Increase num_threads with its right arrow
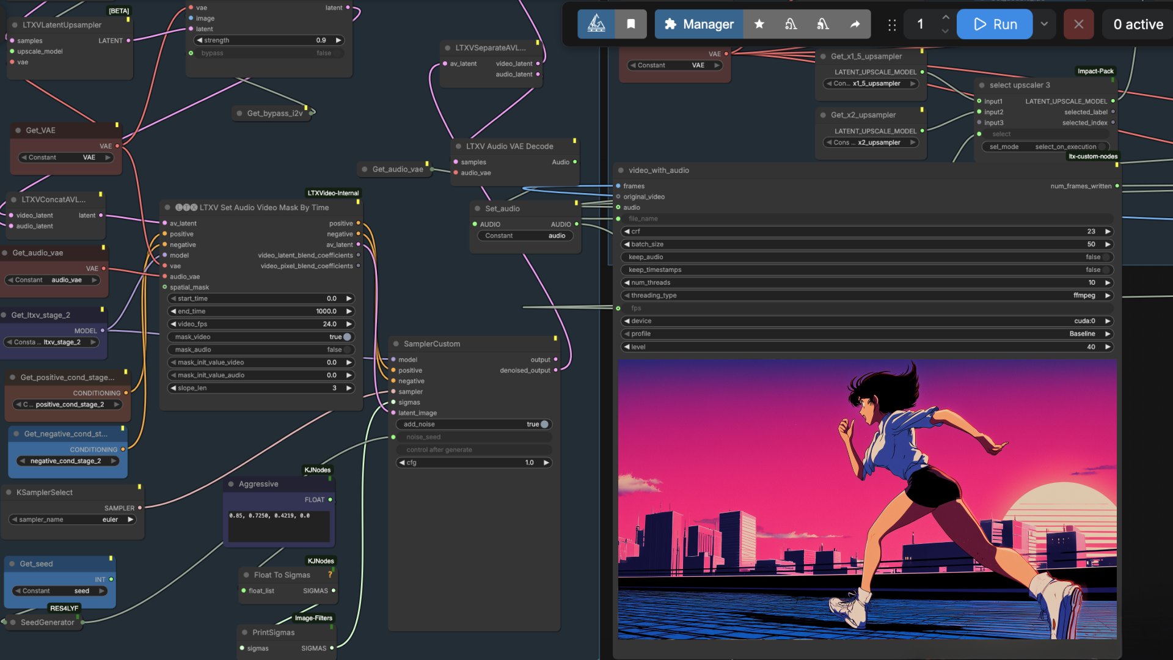 coord(1108,283)
